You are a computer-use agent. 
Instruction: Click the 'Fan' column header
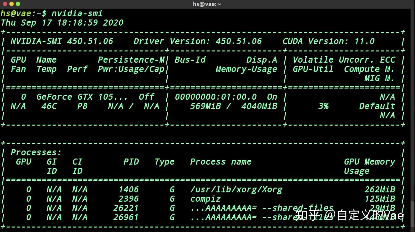[x=18, y=69]
